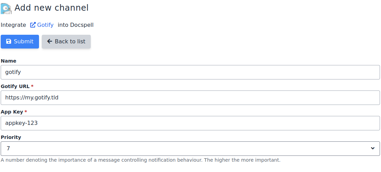The width and height of the screenshot is (381, 172).
Task: Click the "into Docspell" text
Action: (x=76, y=25)
